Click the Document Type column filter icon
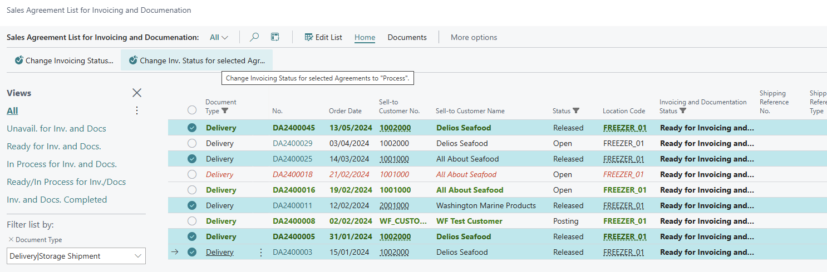 click(x=225, y=111)
